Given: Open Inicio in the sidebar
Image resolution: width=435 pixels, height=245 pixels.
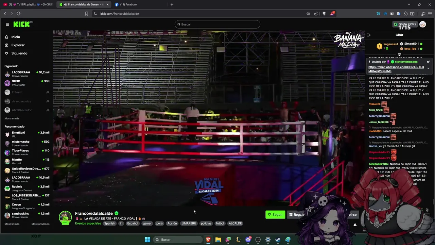Looking at the screenshot, I should 16,37.
